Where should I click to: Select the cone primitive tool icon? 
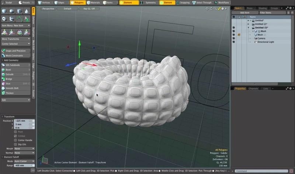click(27, 11)
